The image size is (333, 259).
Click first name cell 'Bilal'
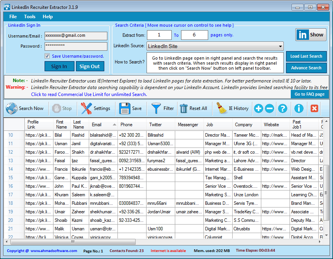pos(62,135)
